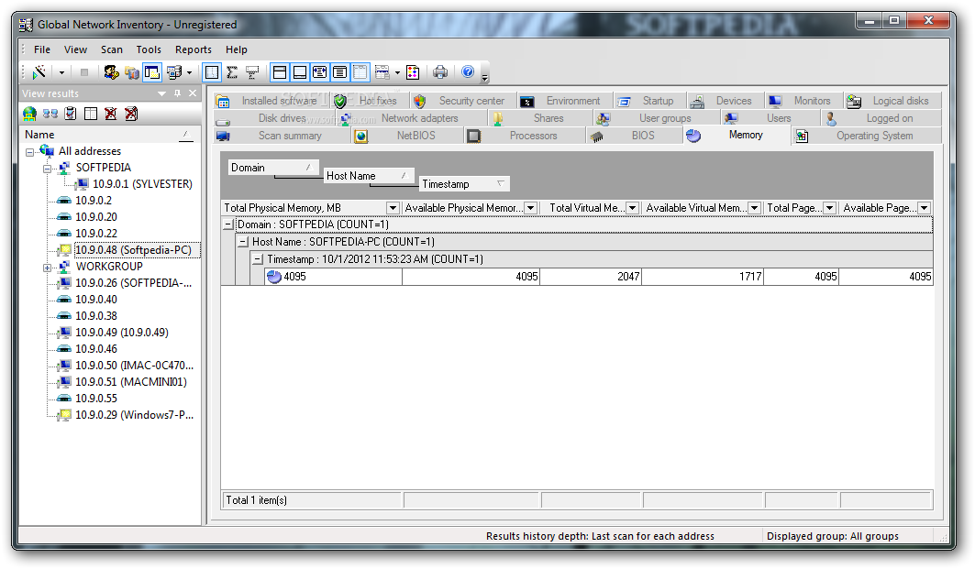Viewport: 975px width, 569px height.
Task: Switch to the Installed software tab
Action: (x=271, y=101)
